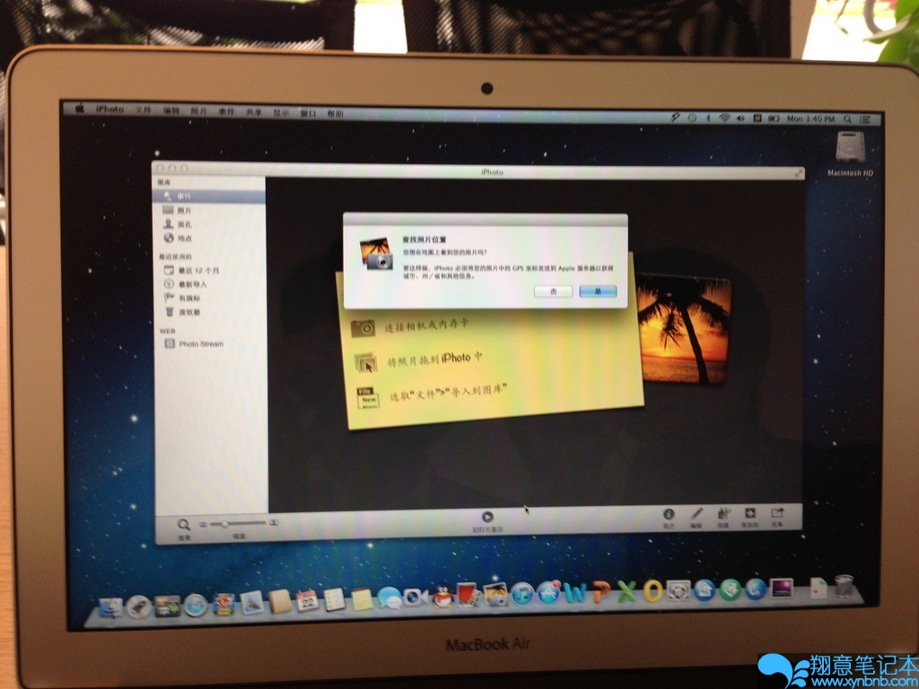Click the battery status icon in the menu bar
This screenshot has width=919, height=689.
point(774,118)
